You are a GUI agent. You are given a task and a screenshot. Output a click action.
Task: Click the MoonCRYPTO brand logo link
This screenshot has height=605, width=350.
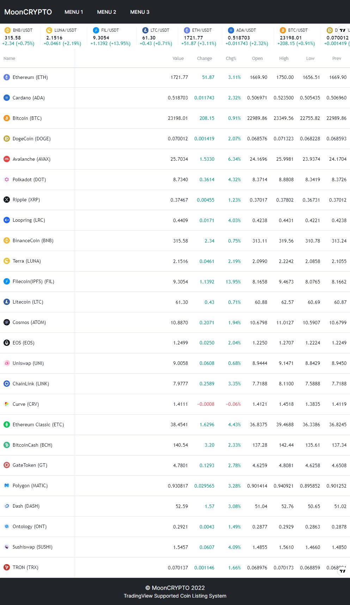[28, 12]
